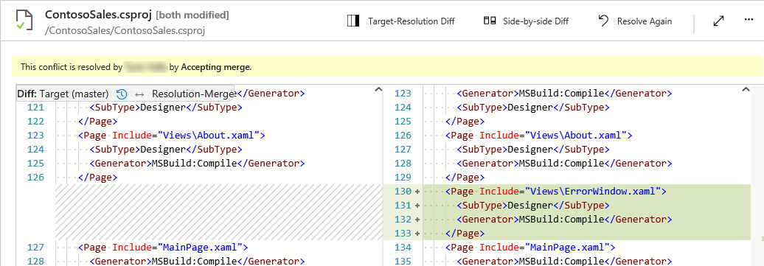Screen dimensions: 764x266
Task: Select Target-Resolution Diff view
Action: coord(401,21)
